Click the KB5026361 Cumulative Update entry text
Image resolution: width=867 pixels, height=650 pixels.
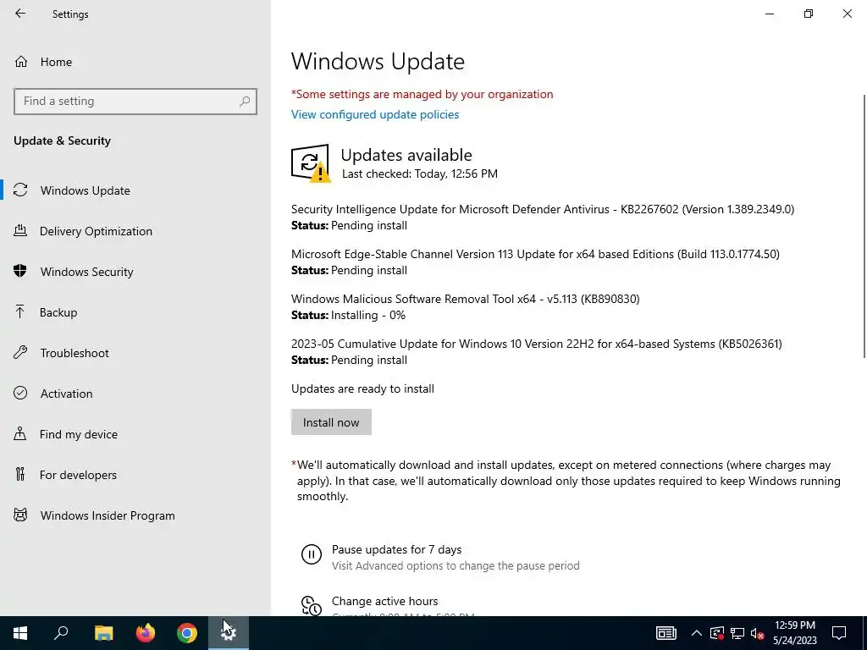[x=536, y=344]
